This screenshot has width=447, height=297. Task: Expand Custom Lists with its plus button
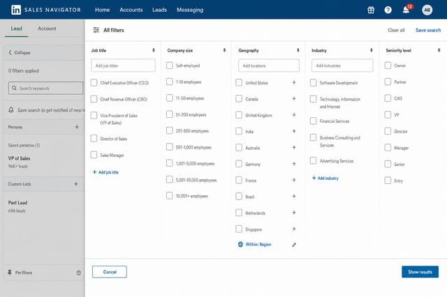coord(76,184)
